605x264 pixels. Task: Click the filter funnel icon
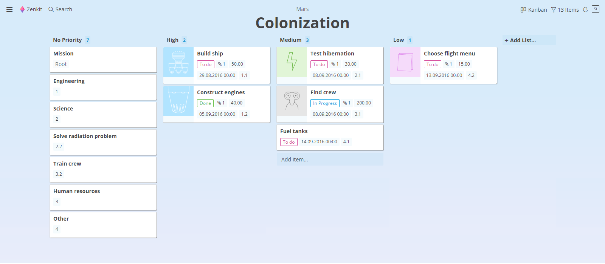pos(554,10)
